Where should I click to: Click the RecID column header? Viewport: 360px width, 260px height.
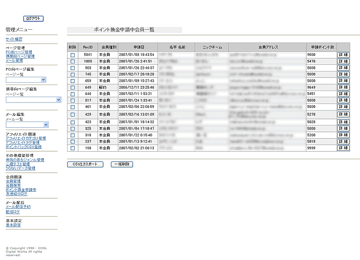click(x=88, y=47)
